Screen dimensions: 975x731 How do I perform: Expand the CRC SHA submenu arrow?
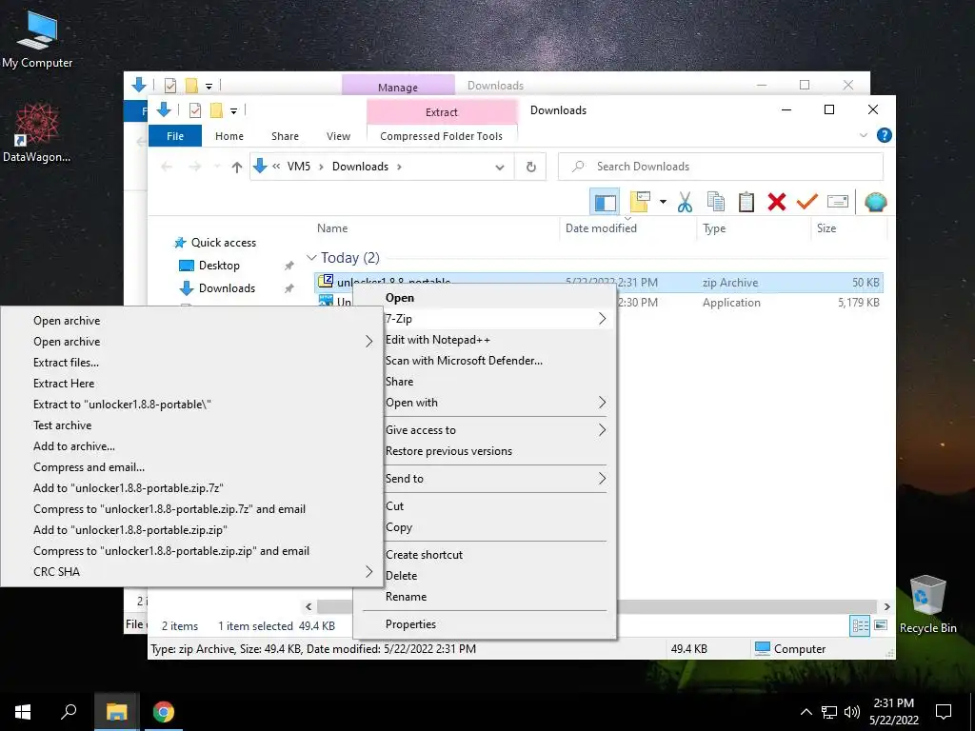click(x=368, y=571)
